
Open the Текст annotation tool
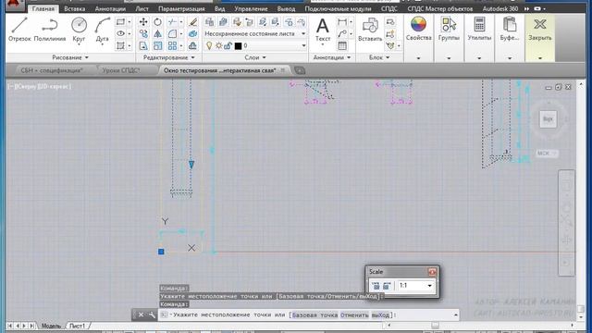[x=323, y=31]
